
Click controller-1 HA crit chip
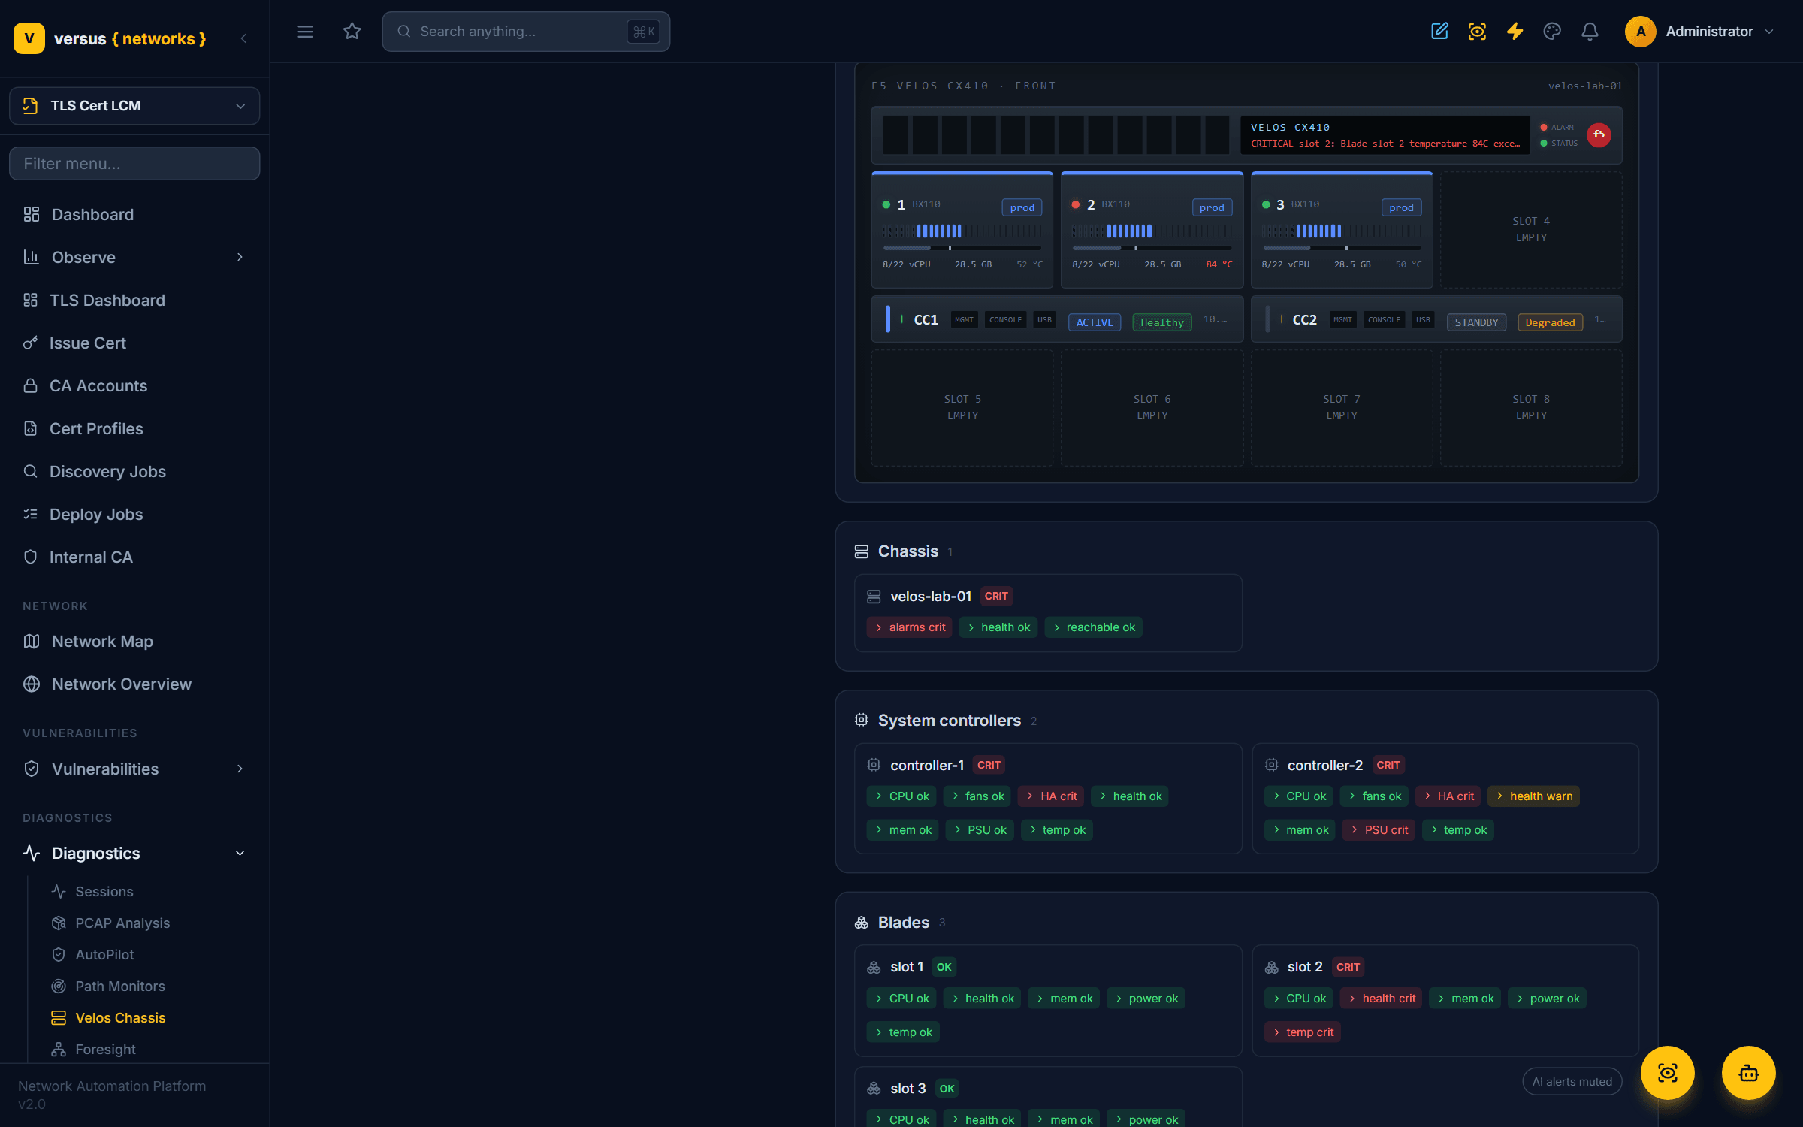click(x=1050, y=796)
